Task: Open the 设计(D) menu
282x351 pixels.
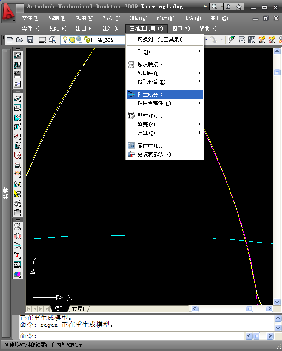Action: click(165, 18)
